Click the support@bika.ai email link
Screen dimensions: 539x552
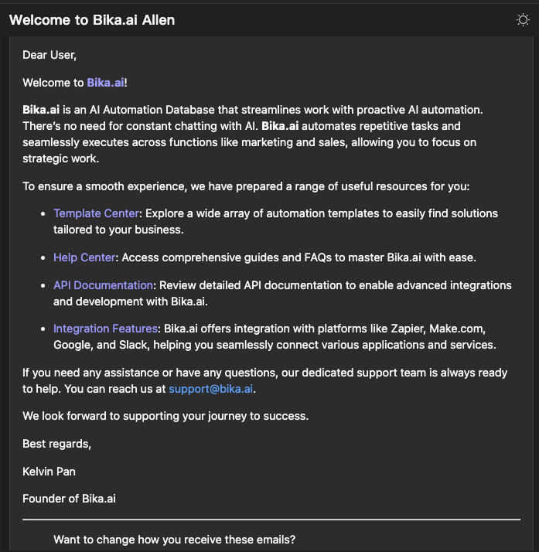click(211, 389)
